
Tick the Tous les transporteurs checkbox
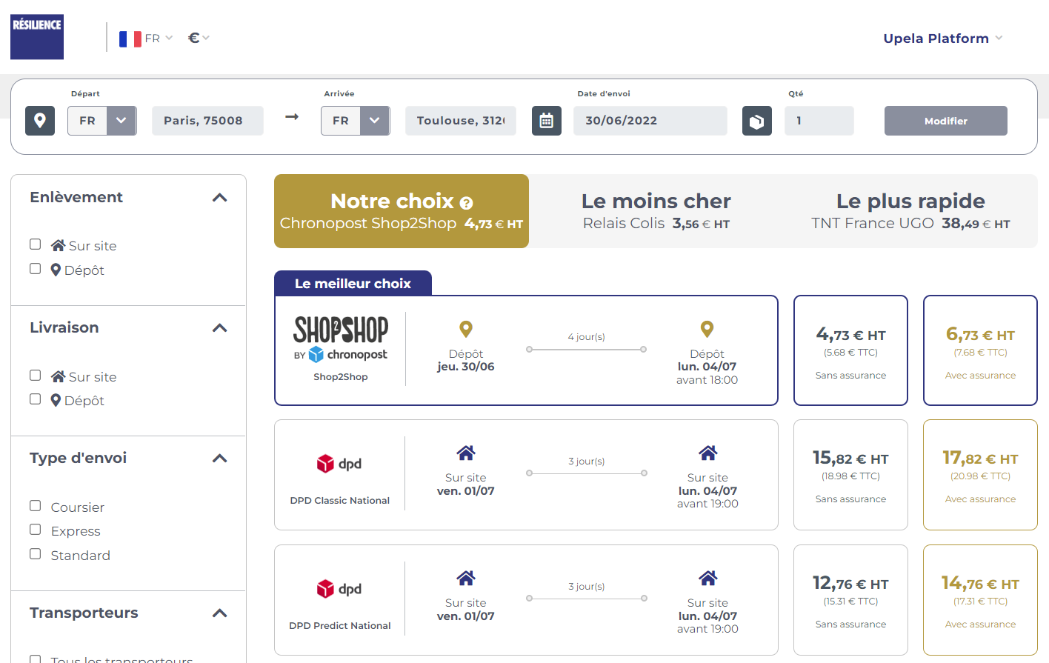coord(35,659)
